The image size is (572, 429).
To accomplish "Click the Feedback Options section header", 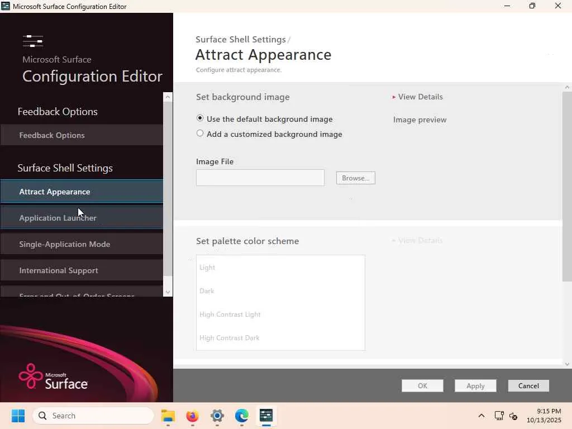I will coord(58,111).
